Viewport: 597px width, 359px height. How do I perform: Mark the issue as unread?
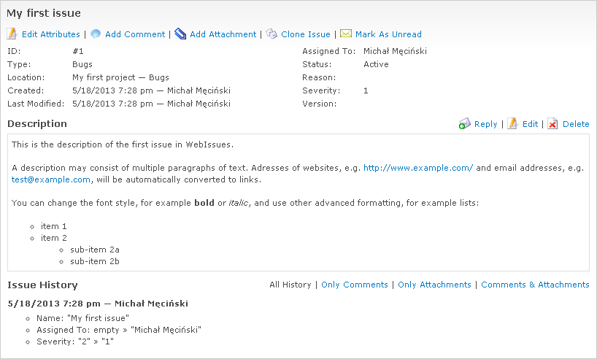point(388,34)
